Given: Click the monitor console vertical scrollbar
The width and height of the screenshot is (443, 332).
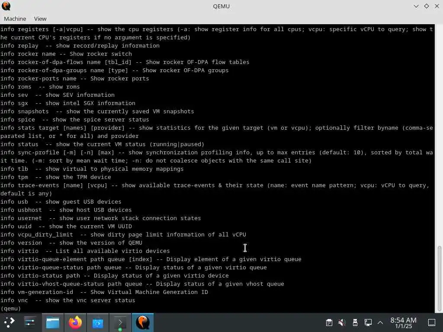Looking at the screenshot, I should [439, 278].
